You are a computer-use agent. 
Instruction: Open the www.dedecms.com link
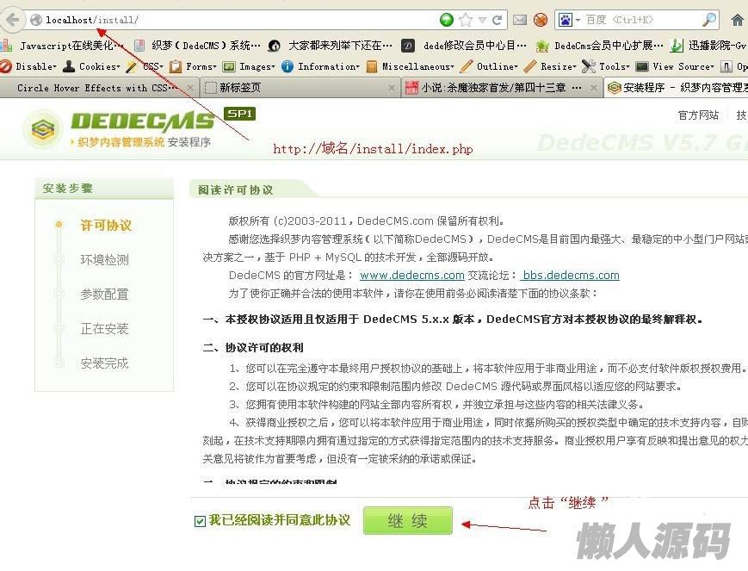[412, 275]
